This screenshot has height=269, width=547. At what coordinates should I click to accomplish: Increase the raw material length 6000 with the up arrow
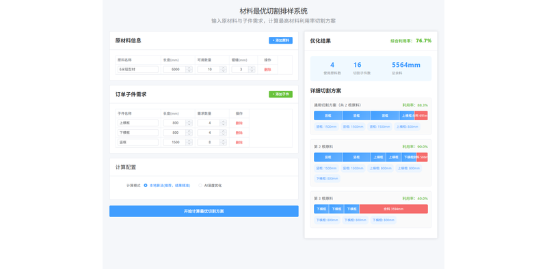point(189,68)
